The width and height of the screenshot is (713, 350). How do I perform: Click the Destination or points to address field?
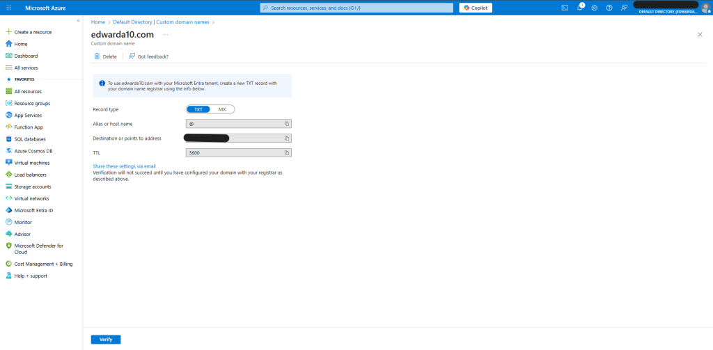click(x=239, y=138)
